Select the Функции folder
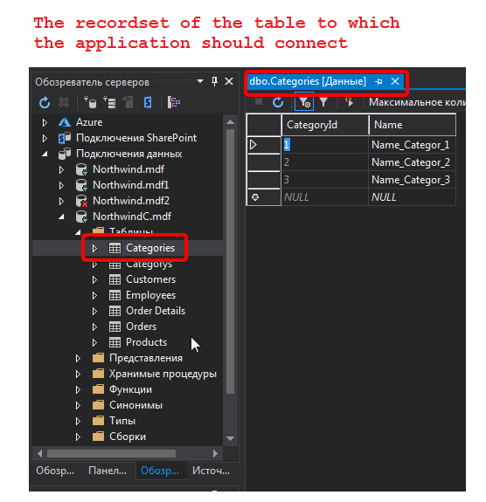Viewport: 486px width, 502px height. [130, 389]
